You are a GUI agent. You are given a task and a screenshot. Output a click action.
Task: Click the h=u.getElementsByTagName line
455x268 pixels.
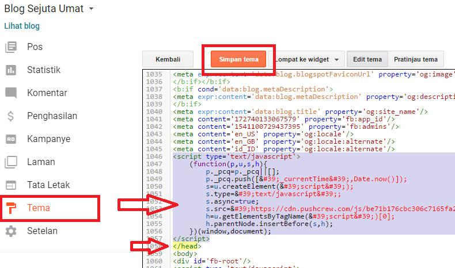(x=300, y=216)
